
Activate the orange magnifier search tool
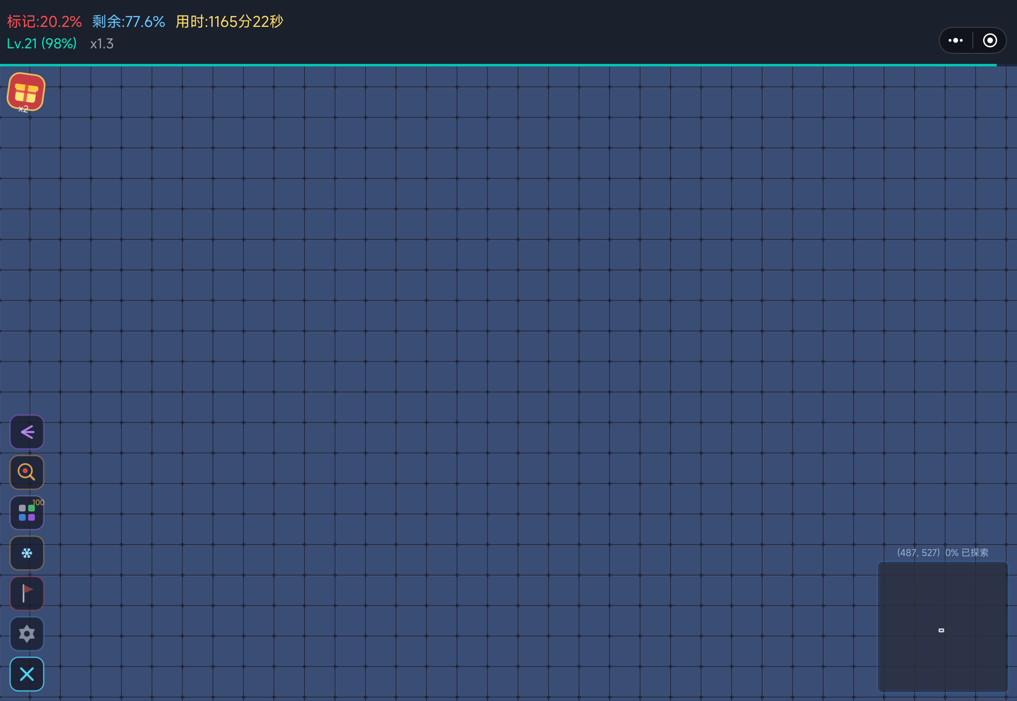tap(27, 472)
